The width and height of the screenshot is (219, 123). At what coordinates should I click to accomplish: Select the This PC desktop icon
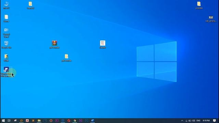coord(6,5)
